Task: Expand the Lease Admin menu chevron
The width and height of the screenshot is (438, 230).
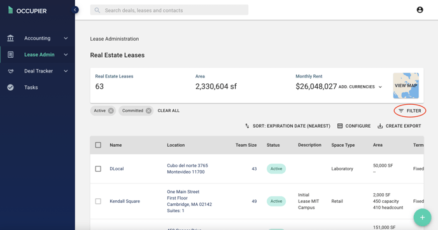Action: (x=66, y=55)
